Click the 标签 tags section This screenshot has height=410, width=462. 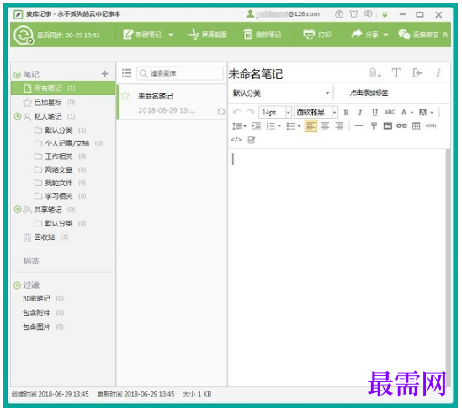(31, 261)
